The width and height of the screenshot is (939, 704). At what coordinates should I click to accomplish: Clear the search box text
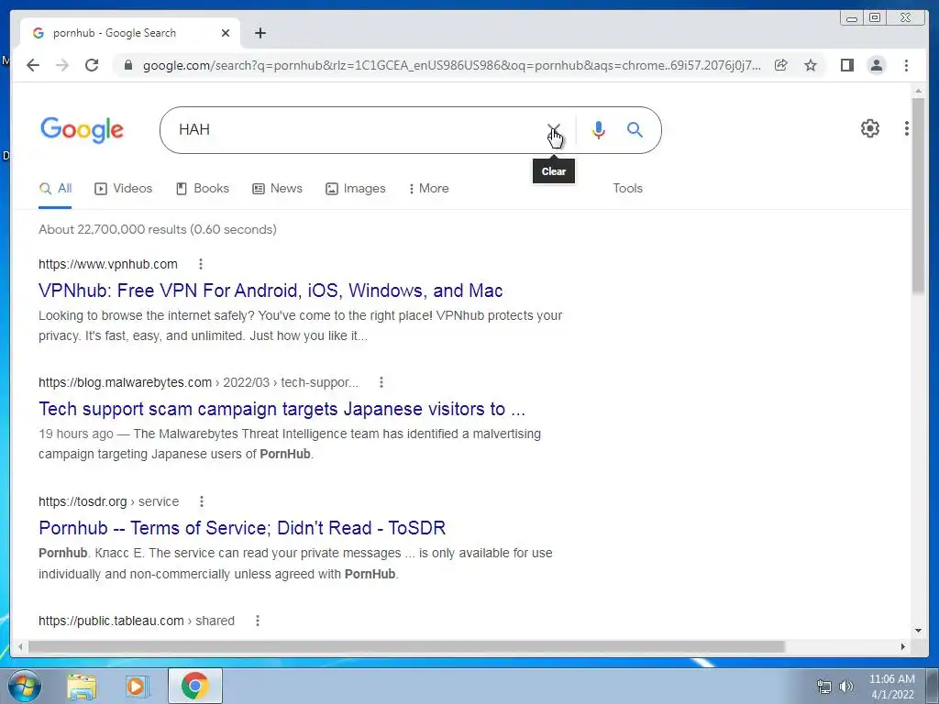tap(554, 130)
